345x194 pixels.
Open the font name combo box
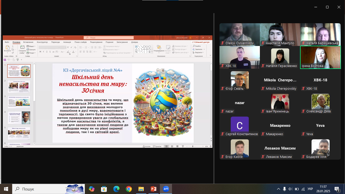49,47
